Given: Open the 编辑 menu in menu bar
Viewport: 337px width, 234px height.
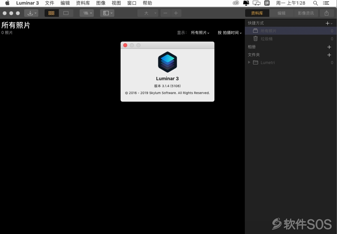Looking at the screenshot, I should (65, 3).
